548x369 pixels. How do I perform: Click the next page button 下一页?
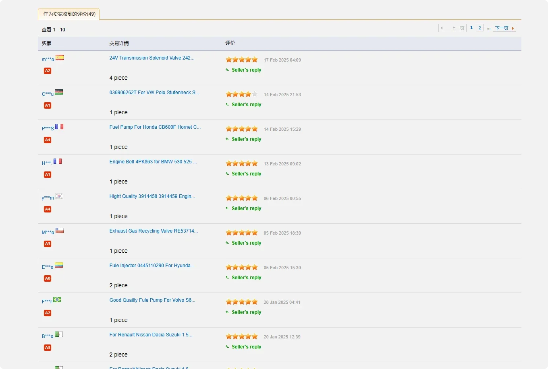pos(504,28)
